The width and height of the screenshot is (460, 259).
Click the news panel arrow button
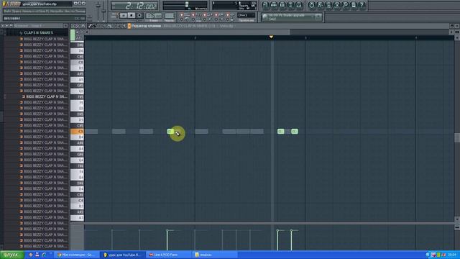point(318,17)
